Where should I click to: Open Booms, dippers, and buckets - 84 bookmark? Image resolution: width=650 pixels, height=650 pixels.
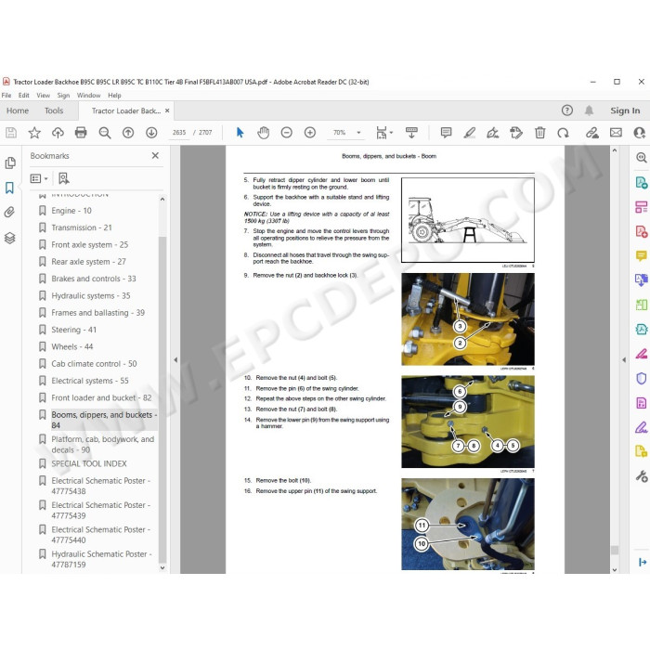point(104,420)
